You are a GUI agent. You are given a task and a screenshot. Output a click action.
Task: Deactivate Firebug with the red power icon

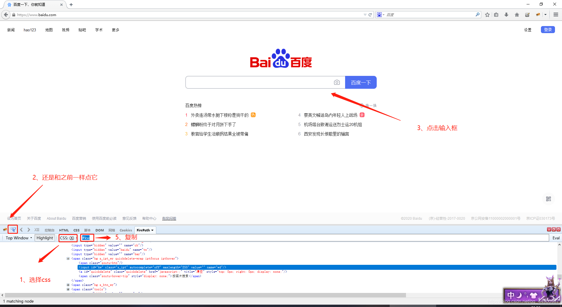coord(558,229)
